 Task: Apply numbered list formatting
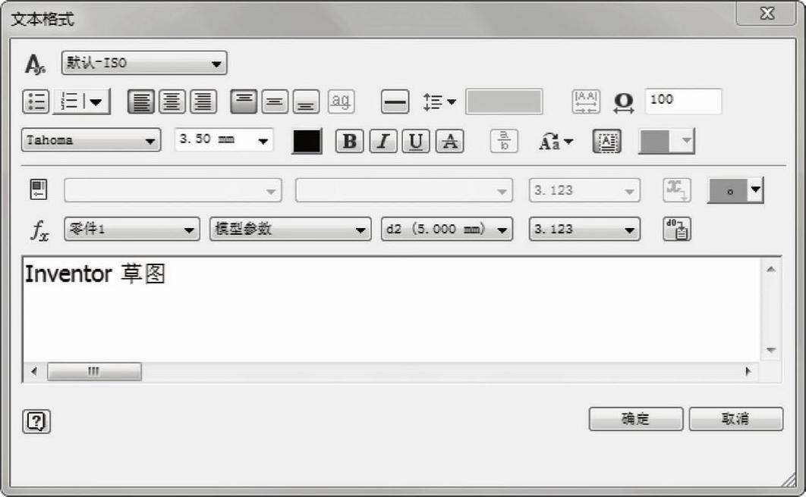pyautogui.click(x=69, y=101)
